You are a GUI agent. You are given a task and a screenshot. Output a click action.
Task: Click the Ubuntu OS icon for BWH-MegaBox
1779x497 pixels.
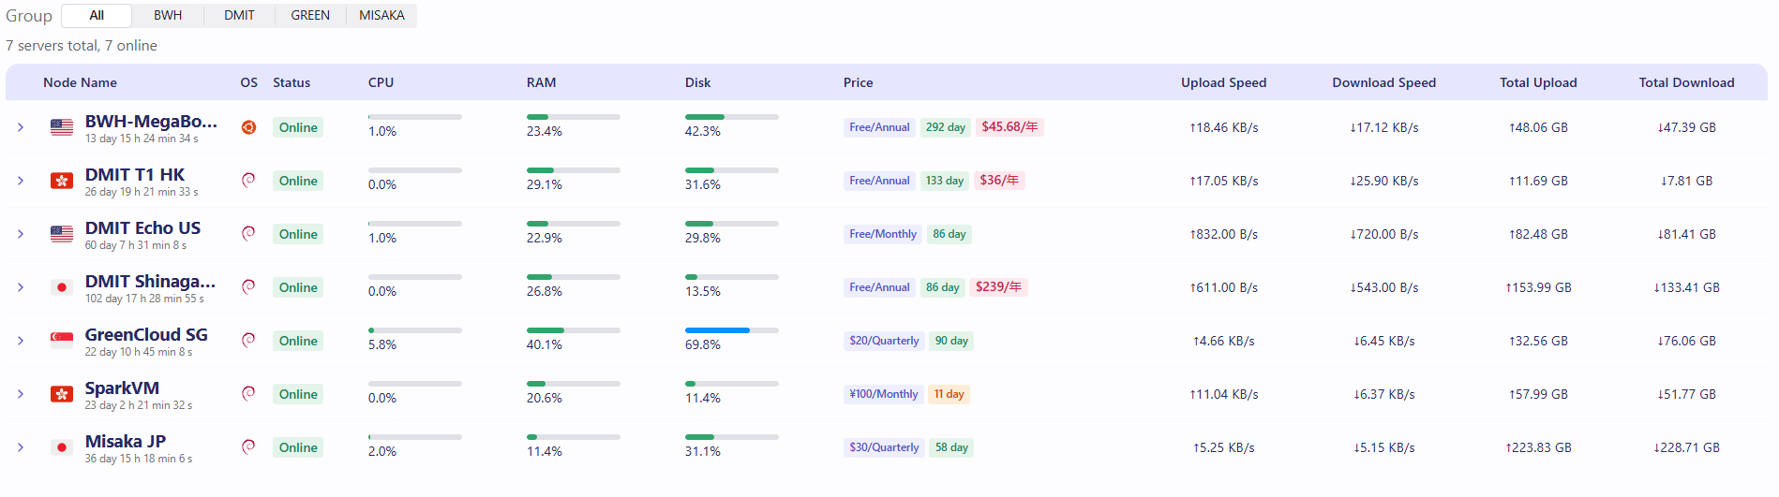tap(248, 127)
